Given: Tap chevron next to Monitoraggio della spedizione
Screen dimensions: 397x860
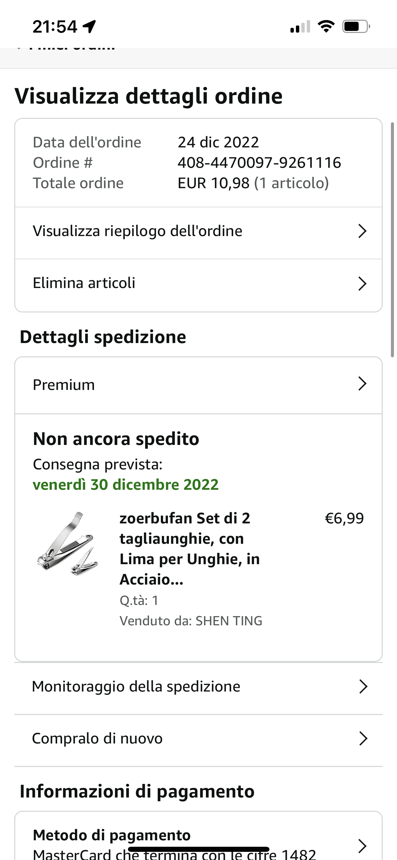Looking at the screenshot, I should tap(363, 686).
